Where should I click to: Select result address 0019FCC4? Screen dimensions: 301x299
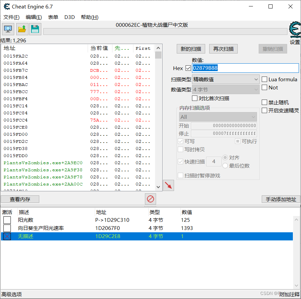tap(16, 120)
